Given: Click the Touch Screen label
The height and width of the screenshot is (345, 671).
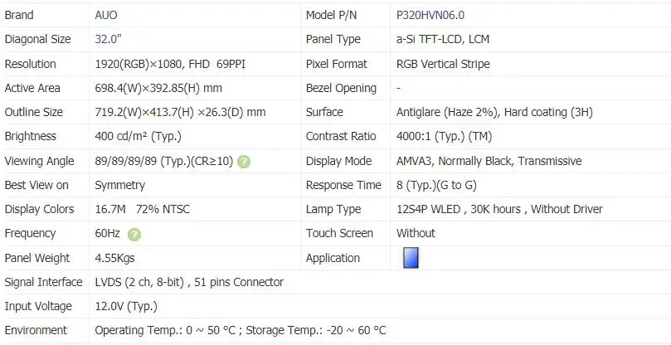Looking at the screenshot, I should pos(339,233).
